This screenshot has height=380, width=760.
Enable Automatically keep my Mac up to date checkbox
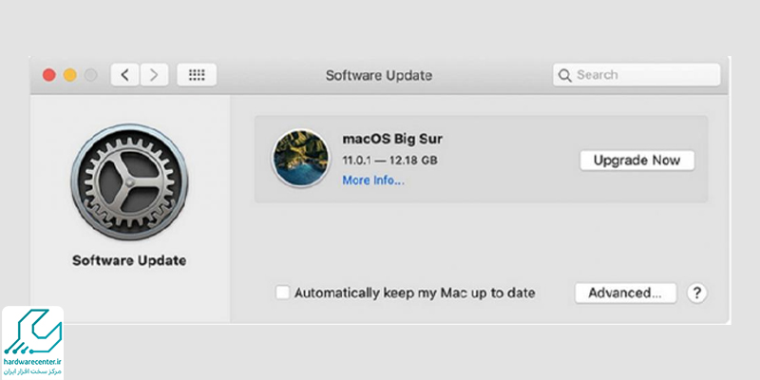(x=282, y=293)
